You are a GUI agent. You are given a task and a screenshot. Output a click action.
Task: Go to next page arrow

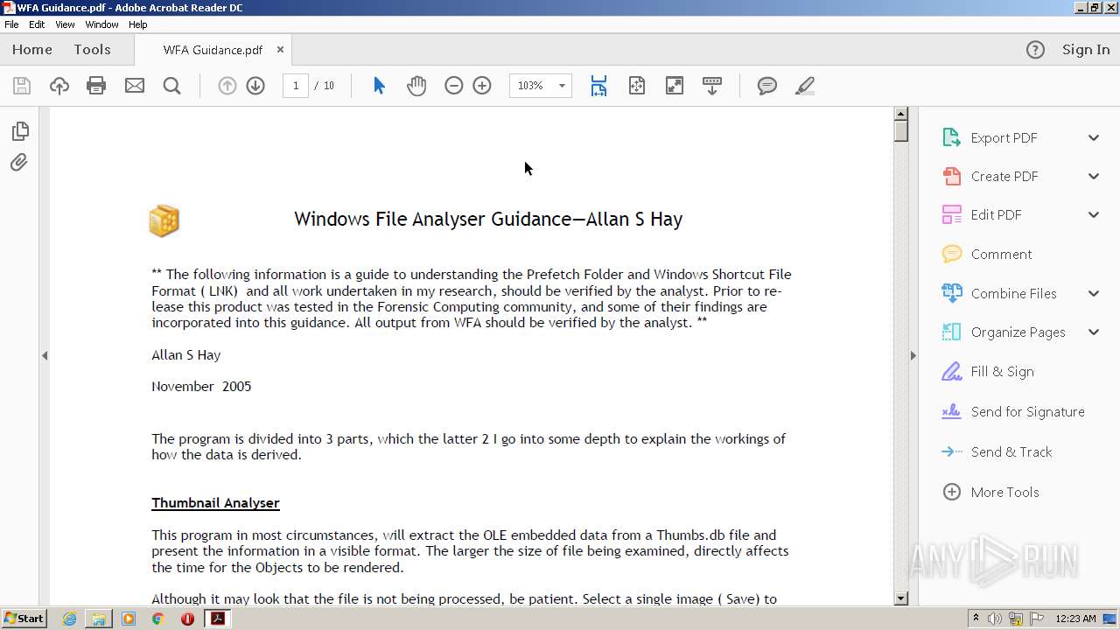pyautogui.click(x=255, y=86)
